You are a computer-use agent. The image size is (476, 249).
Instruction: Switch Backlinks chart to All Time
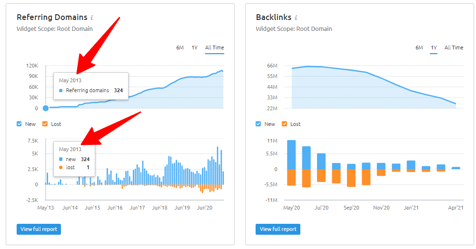click(x=454, y=48)
